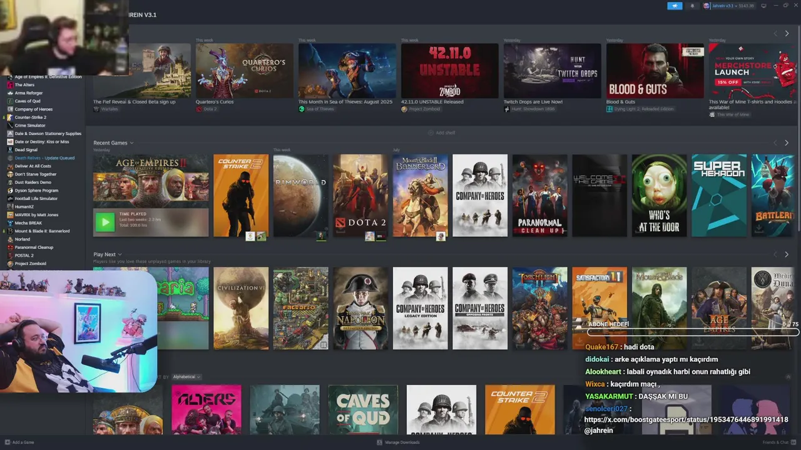Screen dimensions: 801x450
Task: Click the next arrow on What's New shelf
Action: click(787, 34)
